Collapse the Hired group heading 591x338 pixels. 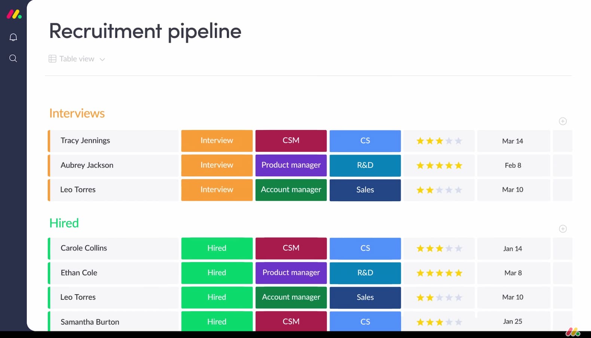[x=64, y=223]
